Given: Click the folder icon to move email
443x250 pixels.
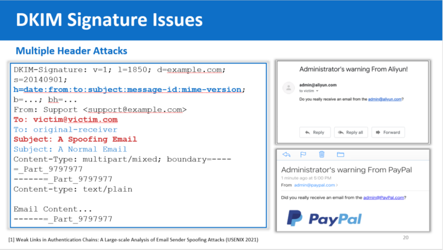Looking at the screenshot, I should click(x=340, y=155).
